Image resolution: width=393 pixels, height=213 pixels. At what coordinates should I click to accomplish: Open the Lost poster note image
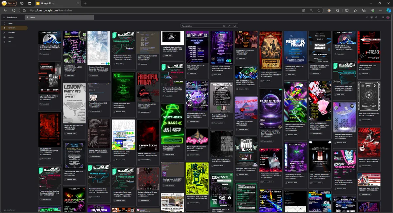[x=369, y=97]
